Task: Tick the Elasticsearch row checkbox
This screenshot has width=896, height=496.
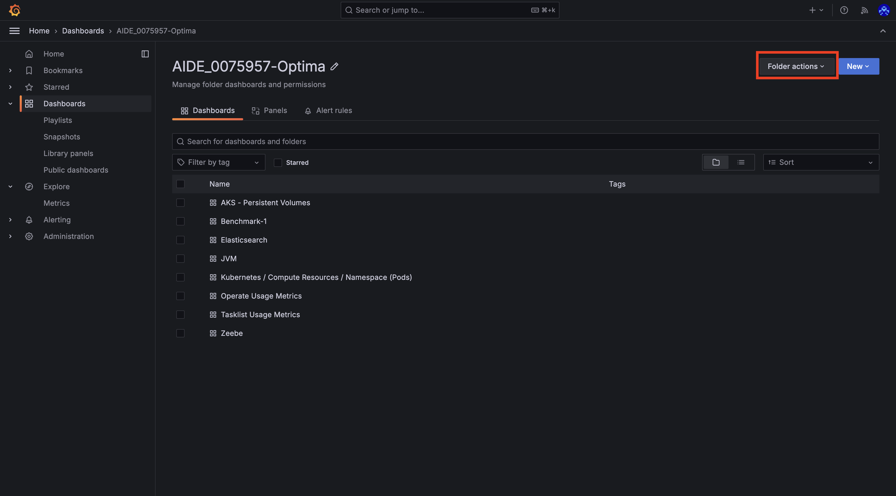Action: coord(180,240)
